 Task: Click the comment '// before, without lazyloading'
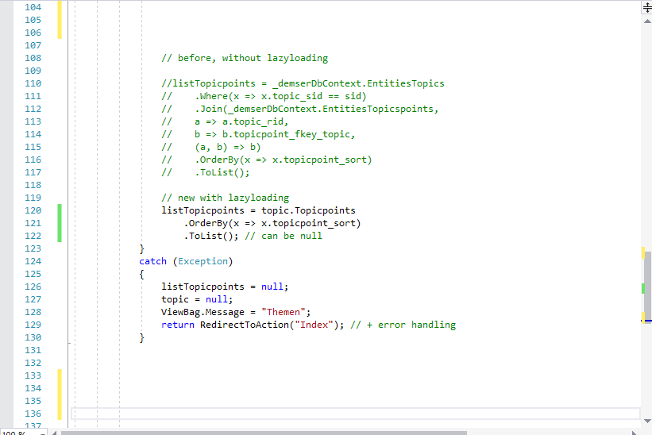[245, 58]
